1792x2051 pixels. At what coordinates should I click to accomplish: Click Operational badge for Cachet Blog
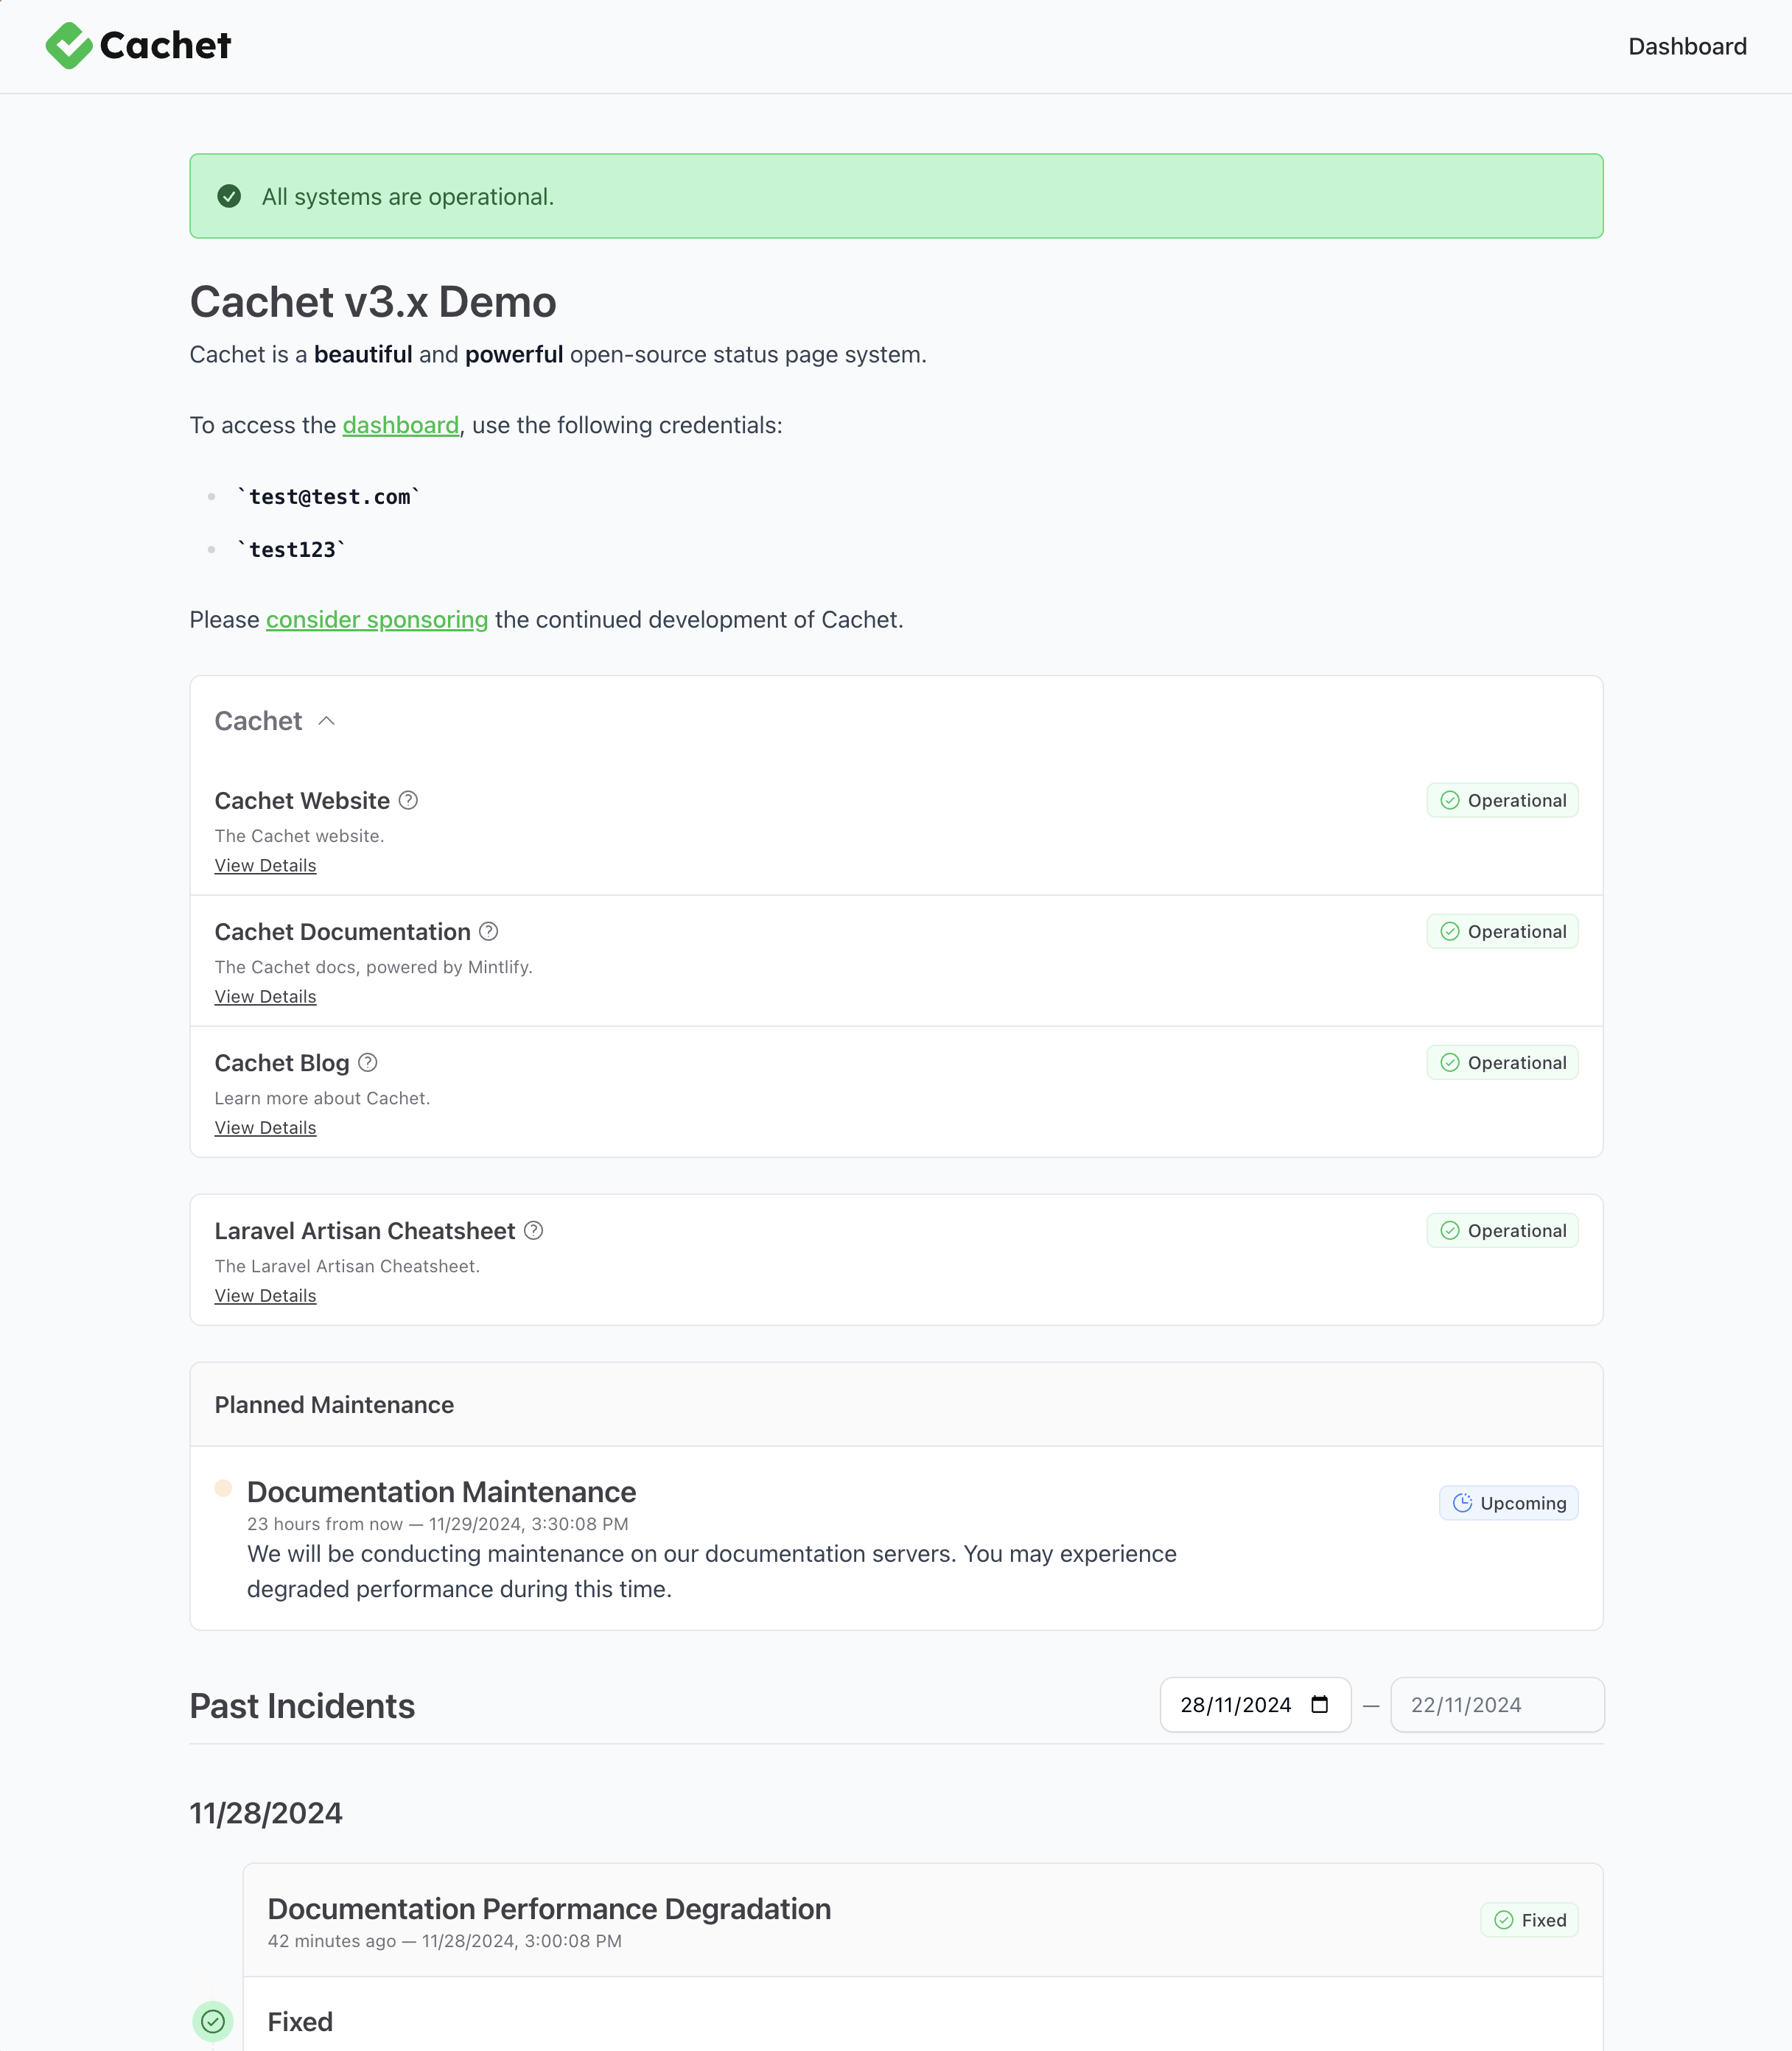click(1502, 1062)
